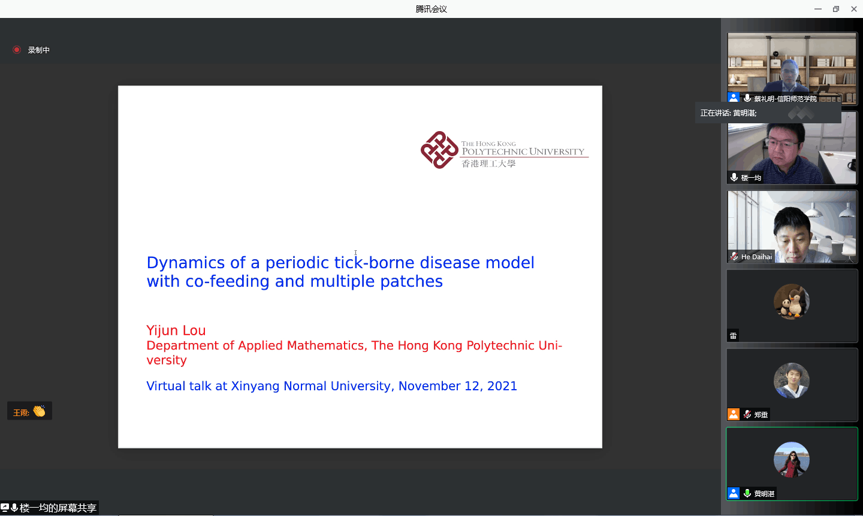Click the blue user icon on 黄明湛's tile

(x=734, y=493)
